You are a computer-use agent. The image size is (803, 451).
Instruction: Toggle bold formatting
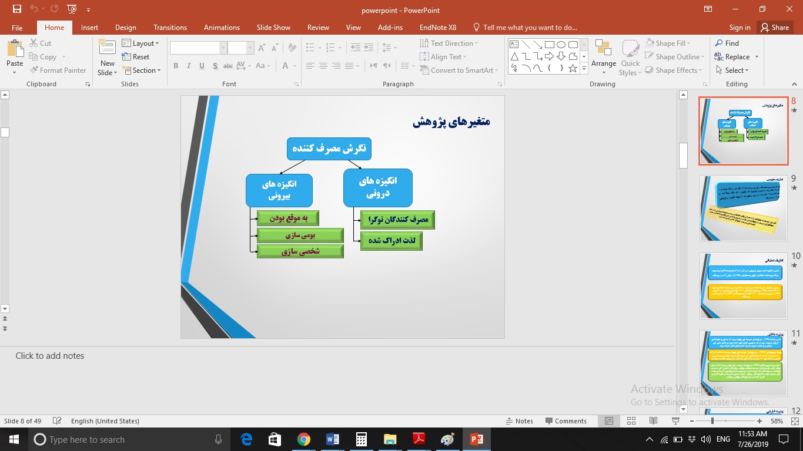pos(175,66)
